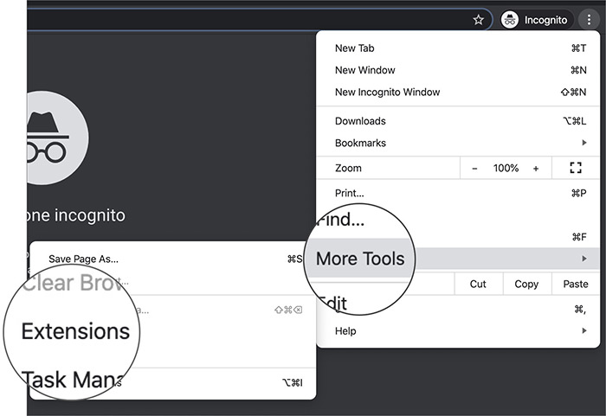Choose New Incognito Window

387,92
